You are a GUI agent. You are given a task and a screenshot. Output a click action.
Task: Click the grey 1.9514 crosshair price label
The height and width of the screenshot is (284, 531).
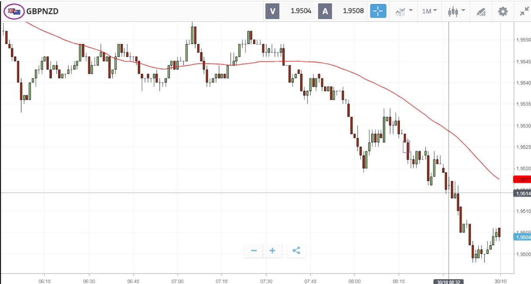coord(522,193)
